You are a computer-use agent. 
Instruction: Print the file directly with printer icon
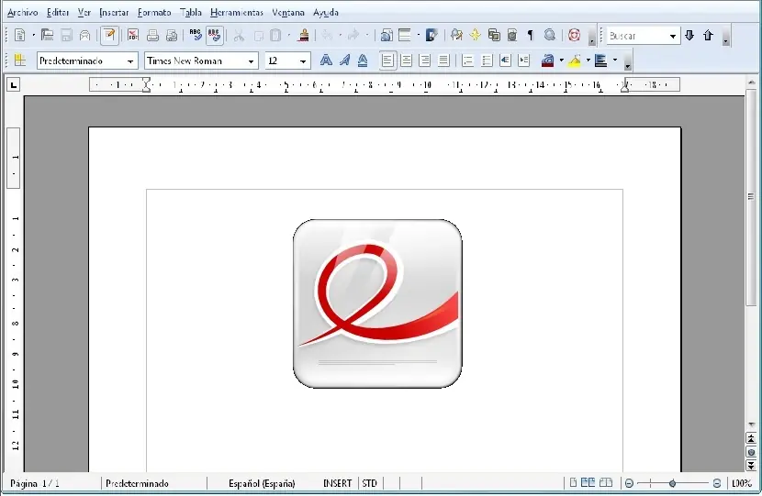(152, 36)
